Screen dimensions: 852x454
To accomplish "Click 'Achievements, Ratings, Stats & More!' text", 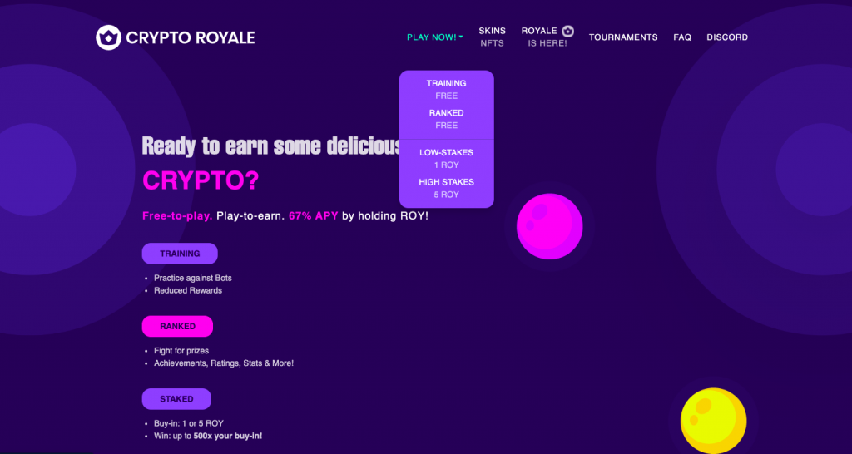I will click(224, 363).
